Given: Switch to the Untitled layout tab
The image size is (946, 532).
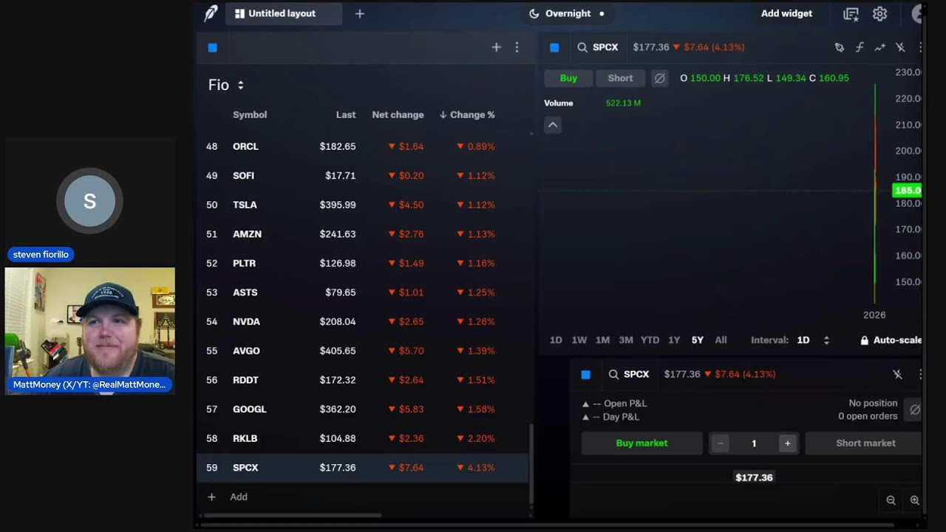Looking at the screenshot, I should pos(283,13).
